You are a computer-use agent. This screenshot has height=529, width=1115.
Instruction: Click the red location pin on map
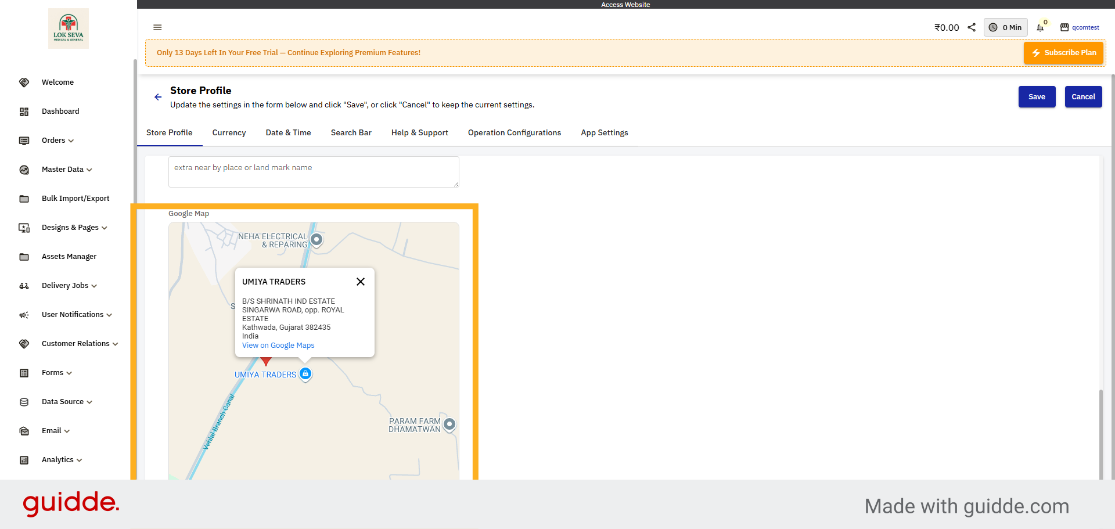coord(266,361)
